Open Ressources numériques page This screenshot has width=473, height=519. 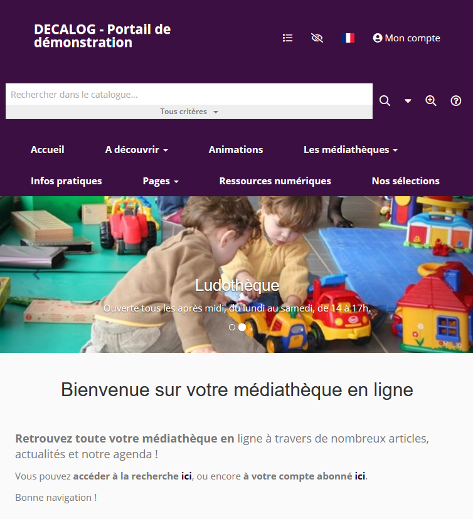275,181
